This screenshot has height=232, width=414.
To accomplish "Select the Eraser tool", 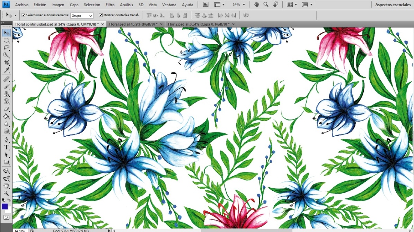I will coord(6,108).
